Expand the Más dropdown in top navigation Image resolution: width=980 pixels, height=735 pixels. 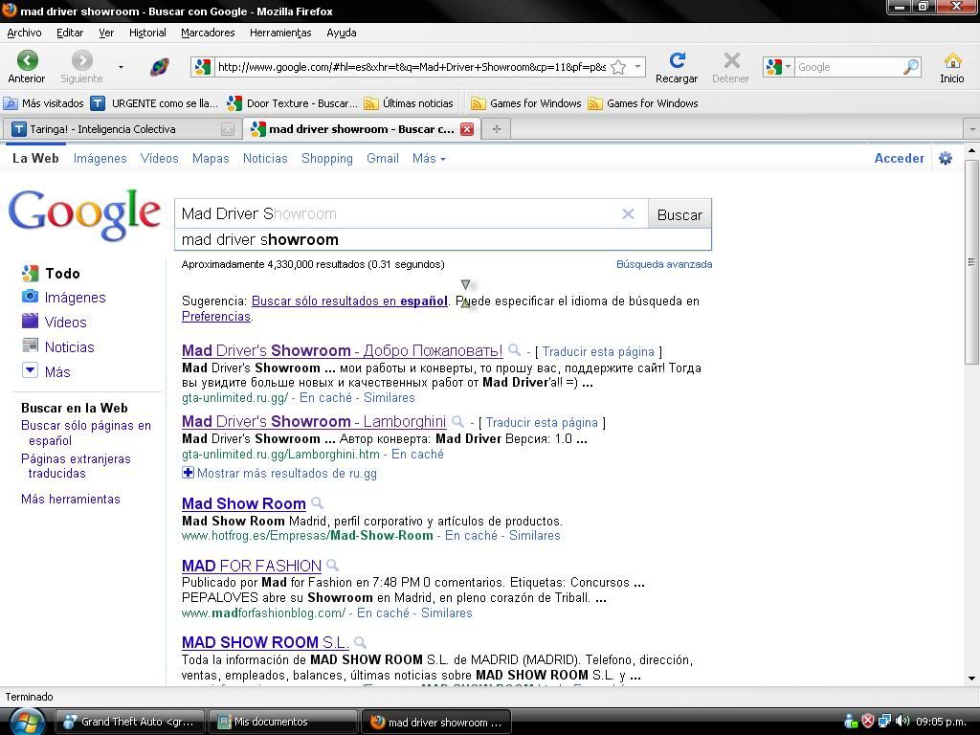[x=429, y=159]
